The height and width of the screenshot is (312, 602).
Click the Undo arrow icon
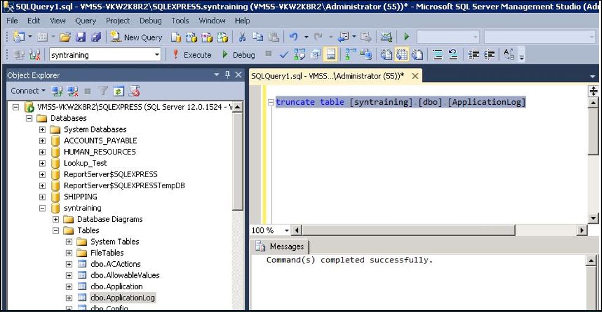point(294,37)
